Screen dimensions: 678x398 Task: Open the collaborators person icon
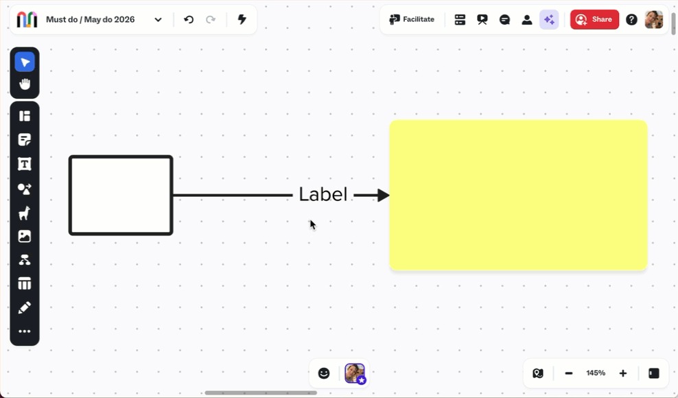click(x=526, y=19)
